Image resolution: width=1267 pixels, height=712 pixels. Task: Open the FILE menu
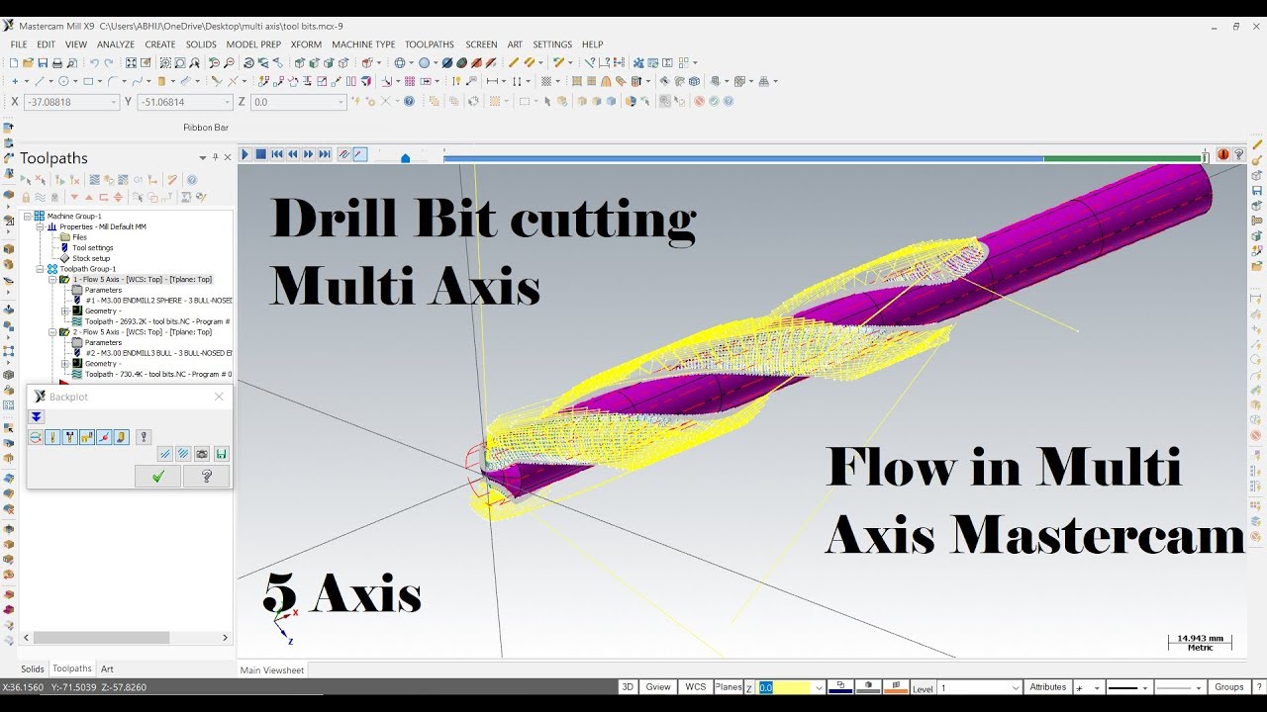pos(19,44)
